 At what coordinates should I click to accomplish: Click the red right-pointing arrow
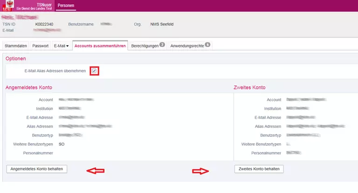[200, 171]
